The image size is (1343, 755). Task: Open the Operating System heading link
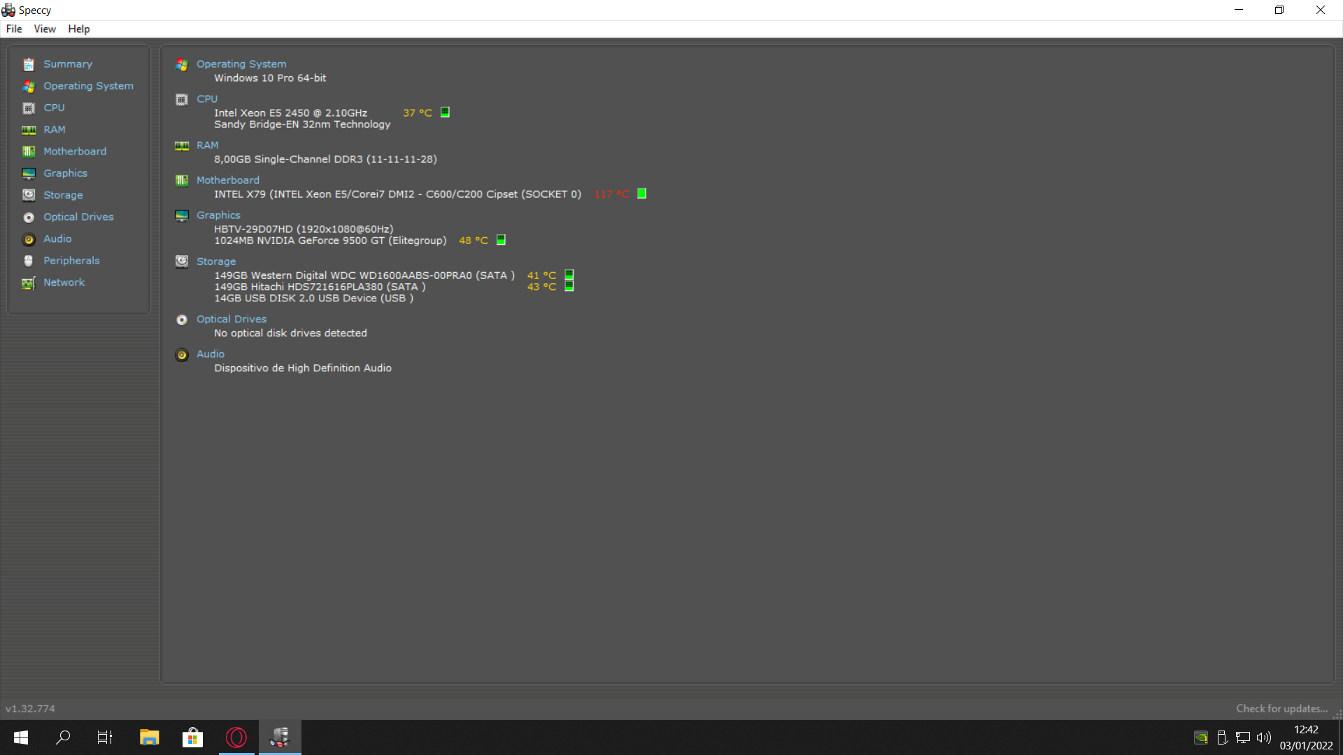(241, 64)
